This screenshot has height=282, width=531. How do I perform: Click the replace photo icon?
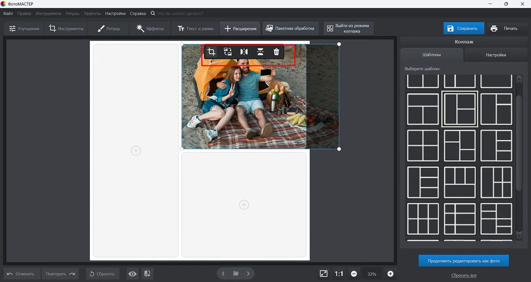point(227,52)
